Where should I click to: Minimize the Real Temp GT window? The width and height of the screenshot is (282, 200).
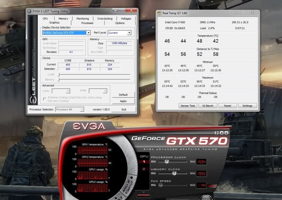pos(237,12)
